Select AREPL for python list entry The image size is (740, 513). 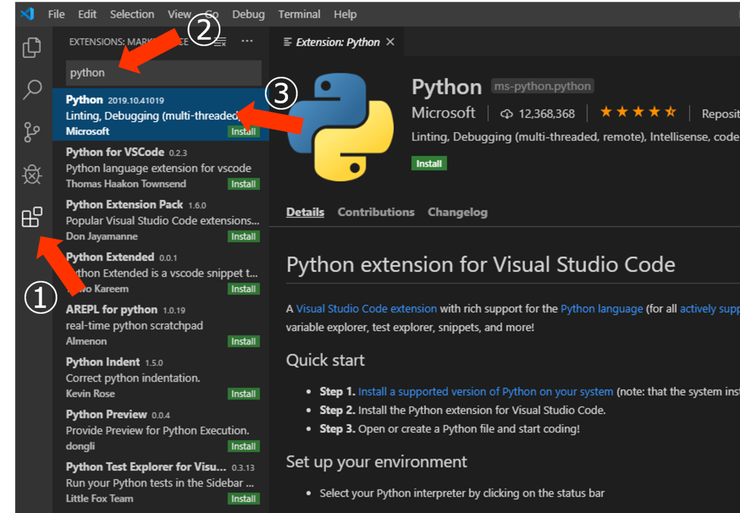tap(161, 325)
